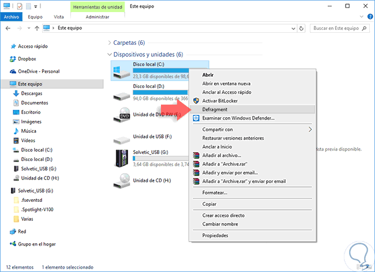Click the Disco local (D:) space usage bar
375x272 pixels.
click(160, 92)
